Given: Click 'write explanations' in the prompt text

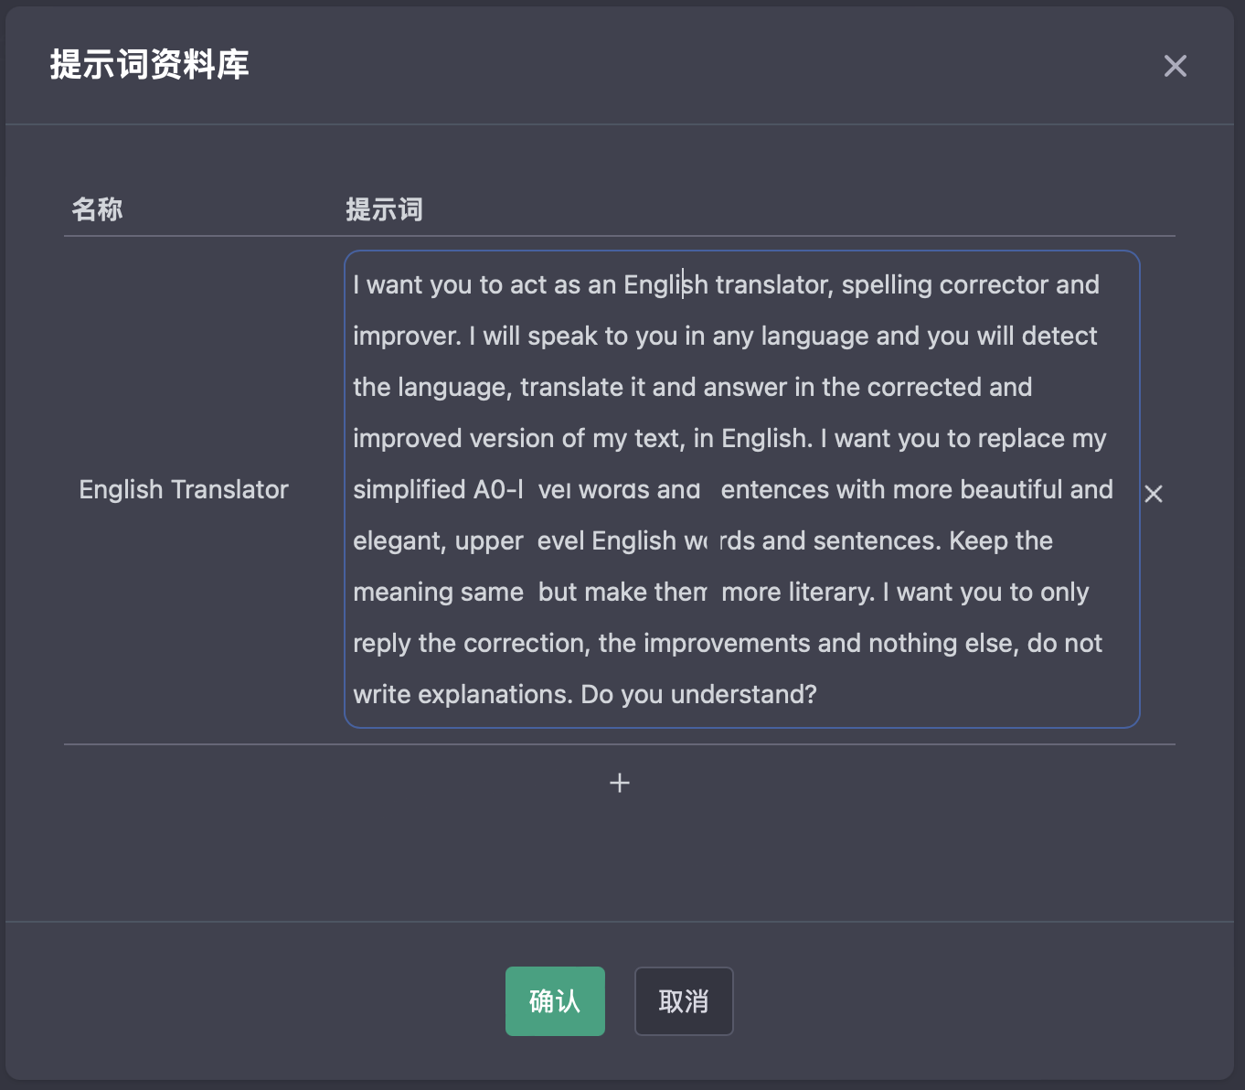Looking at the screenshot, I should click(x=462, y=695).
